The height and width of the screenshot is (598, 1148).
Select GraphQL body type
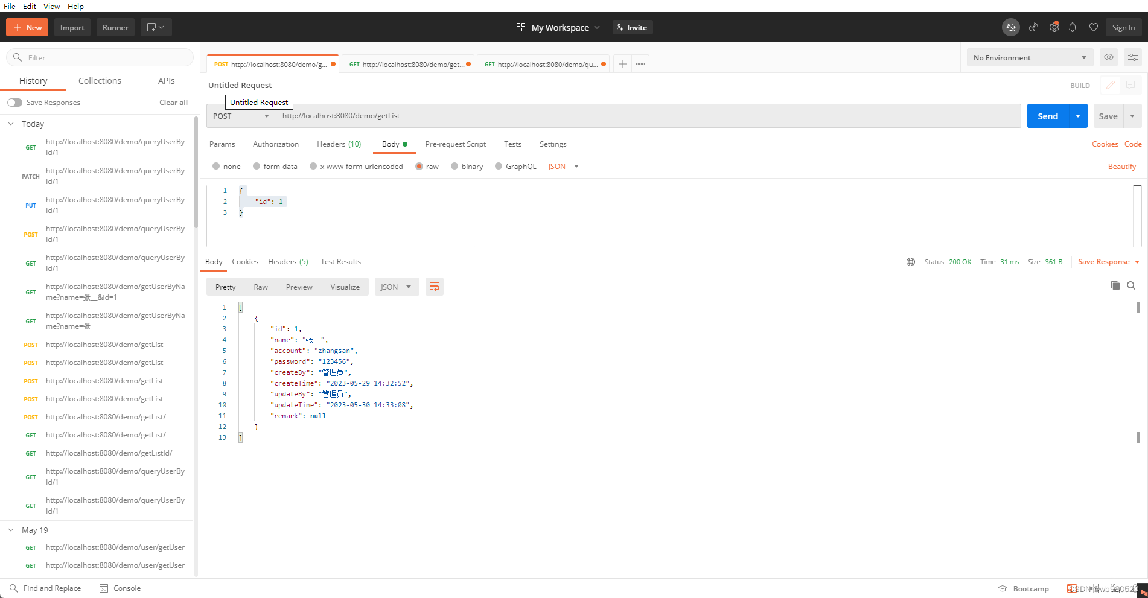click(x=499, y=167)
